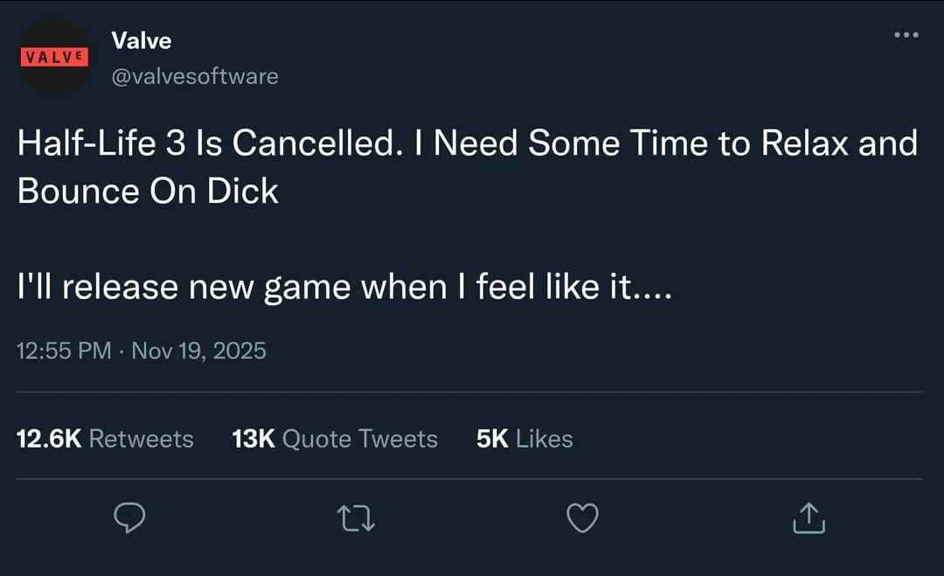This screenshot has width=944, height=576.
Task: Click the @valvesoftware handle
Action: pos(195,77)
